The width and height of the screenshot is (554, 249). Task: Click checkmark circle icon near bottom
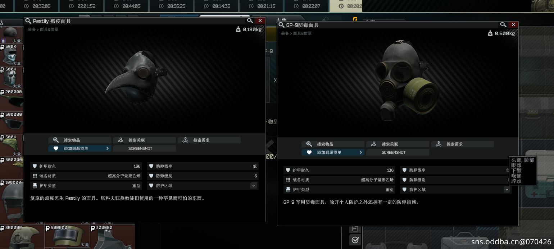point(355,240)
